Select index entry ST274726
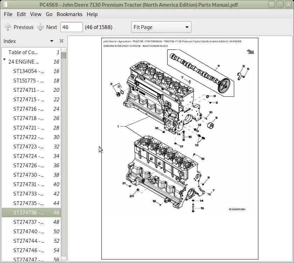 point(31,166)
